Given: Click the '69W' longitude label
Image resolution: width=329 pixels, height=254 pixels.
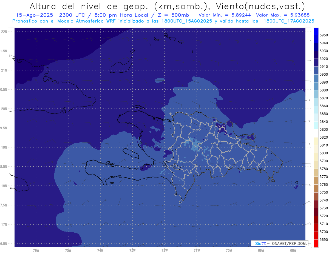Looking at the screenshot, I should (261, 250).
